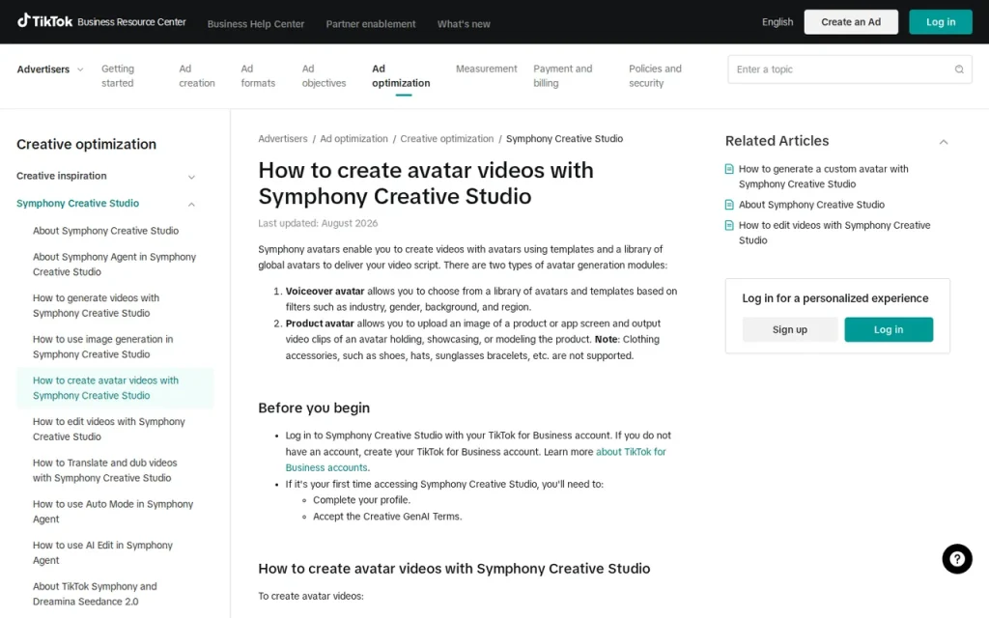Viewport: 989px width, 618px height.
Task: Open sidebar 'About TikTok Symphony and Dreamina Seedance'
Action: [x=95, y=594]
